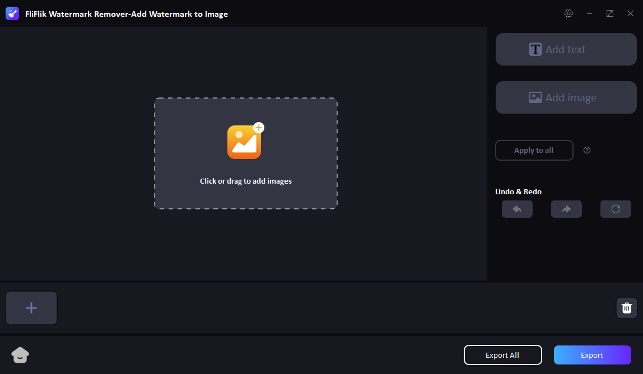Return to home screen via house icon
This screenshot has width=643, height=374.
[20, 355]
